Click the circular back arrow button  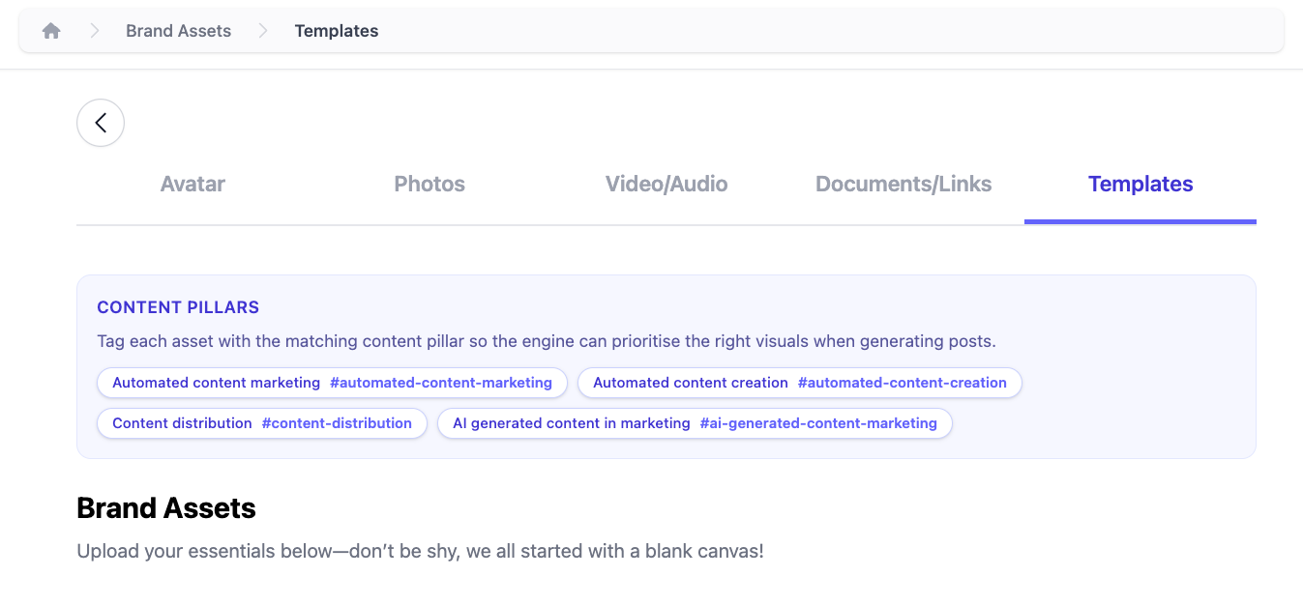[101, 123]
